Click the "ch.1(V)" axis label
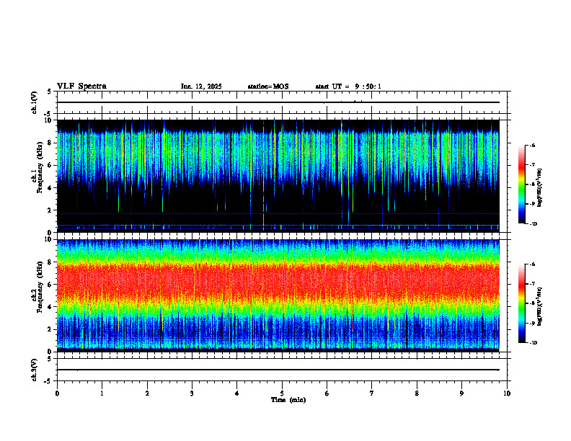 [x=35, y=102]
